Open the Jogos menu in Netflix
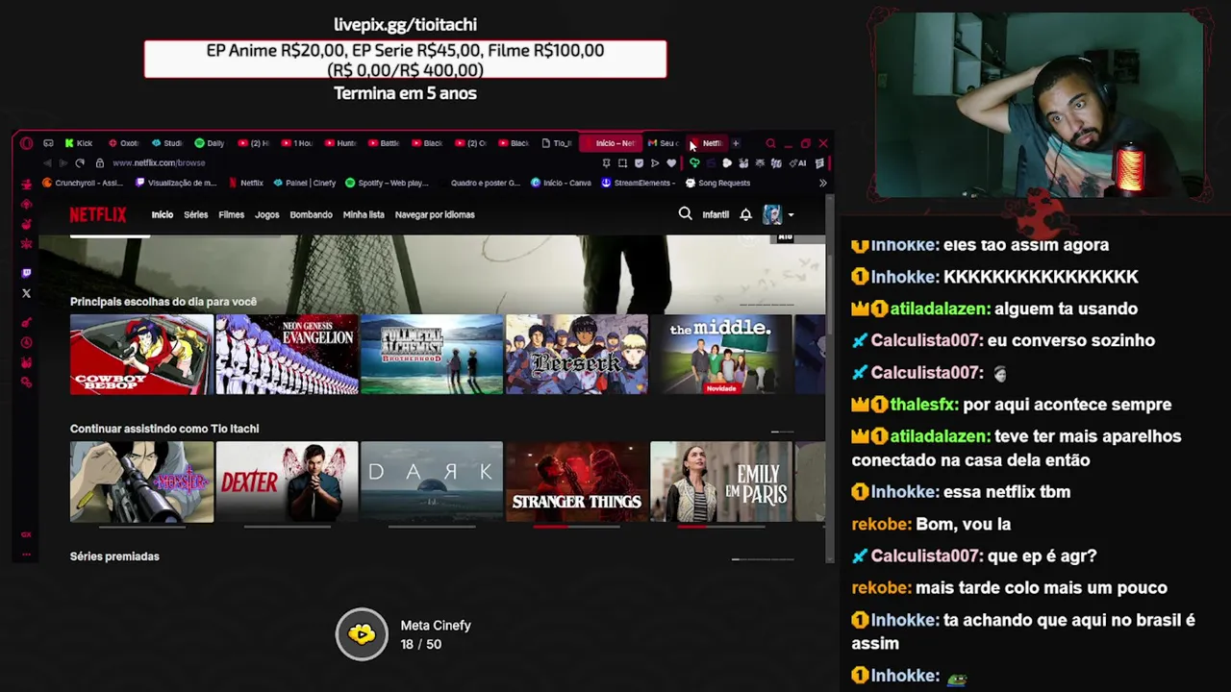1231x692 pixels. (266, 214)
